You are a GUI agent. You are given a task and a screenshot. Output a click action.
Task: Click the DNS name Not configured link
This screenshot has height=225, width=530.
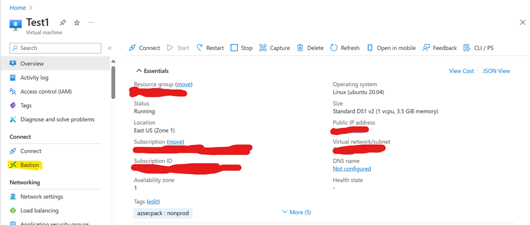coord(352,169)
